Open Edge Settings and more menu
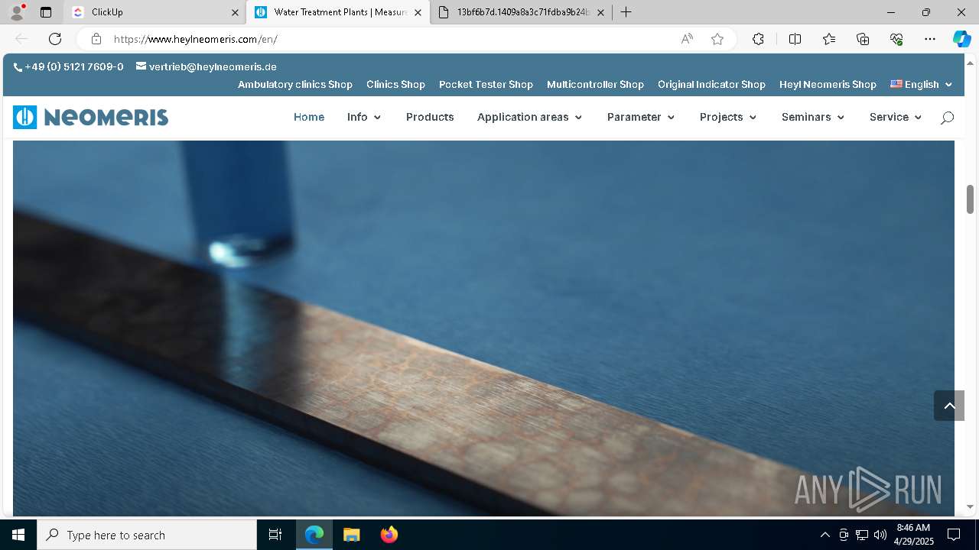Screen dimensions: 979x550 tap(930, 39)
